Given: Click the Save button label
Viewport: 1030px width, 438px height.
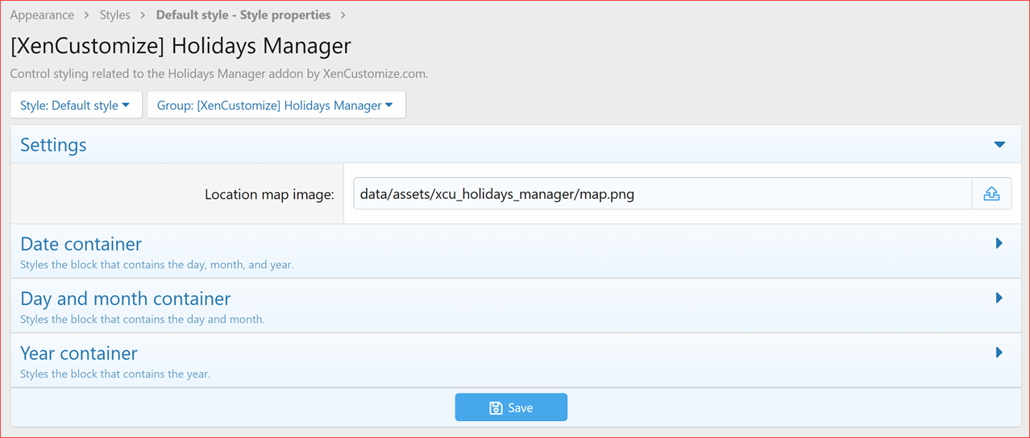Looking at the screenshot, I should pyautogui.click(x=520, y=408).
